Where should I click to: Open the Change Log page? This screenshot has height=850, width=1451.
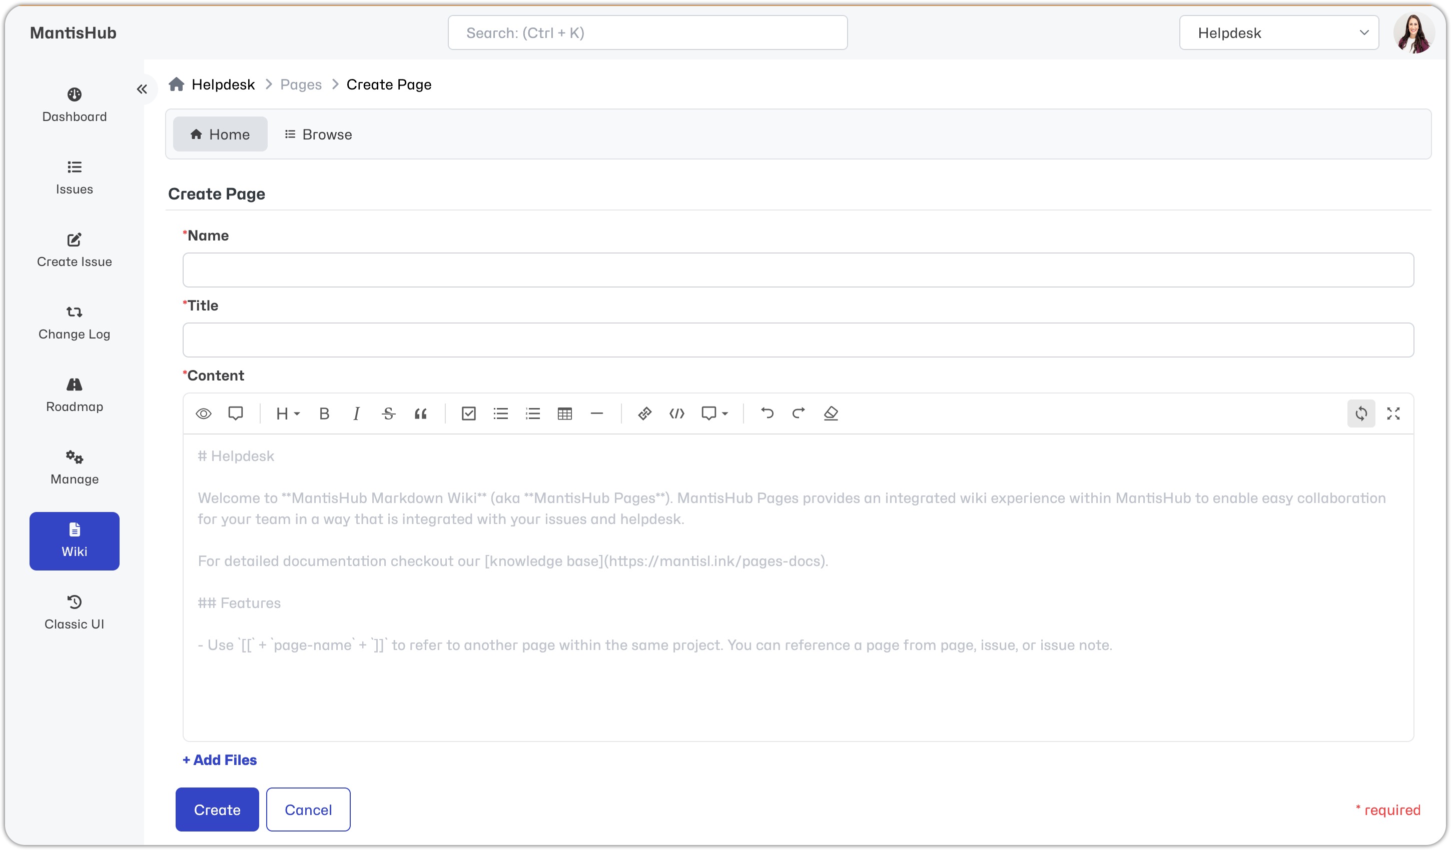[x=74, y=323]
